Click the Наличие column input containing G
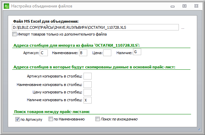Screen dimensions: 205x135 [137, 52]
